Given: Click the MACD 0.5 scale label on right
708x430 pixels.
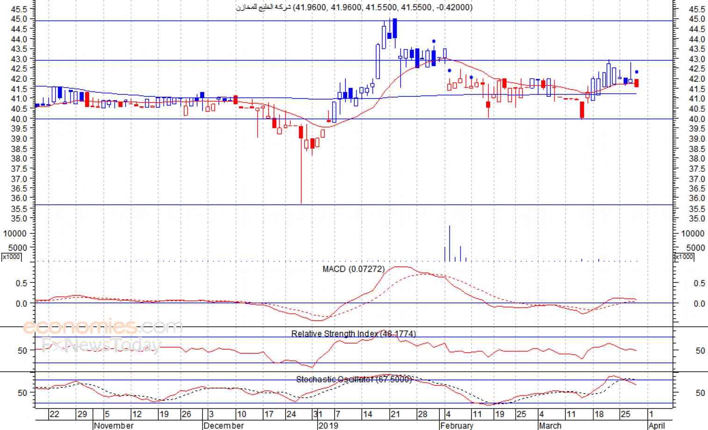Looking at the screenshot, I should click(x=700, y=283).
